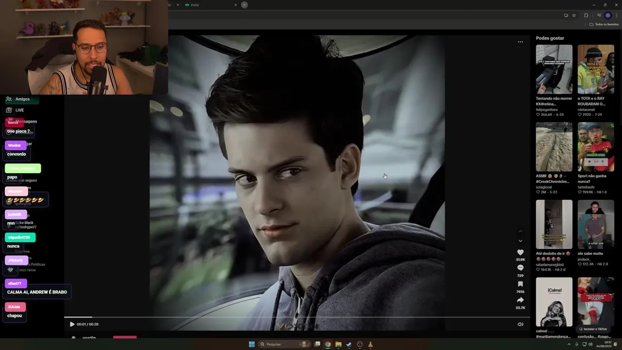Screen dimensions: 622x350
Task: Open the browser profile avatar
Action: (x=607, y=15)
